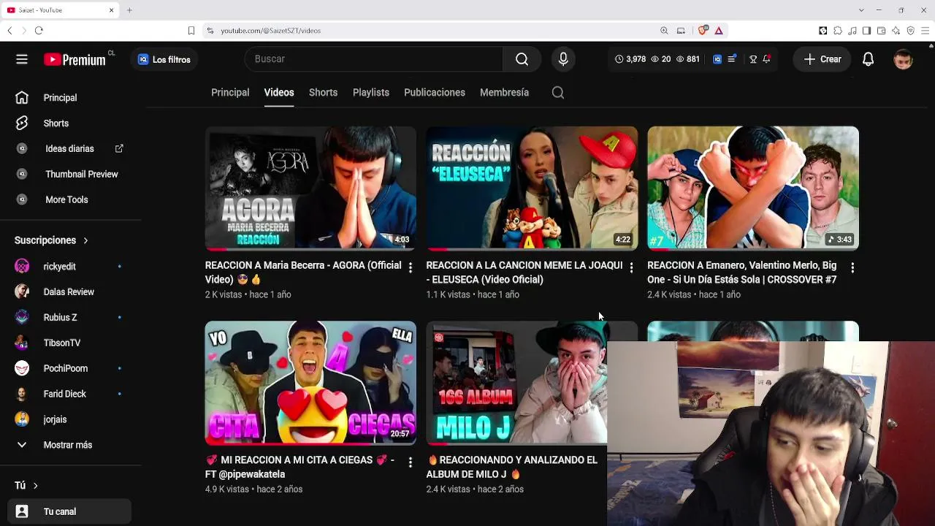Screen dimensions: 935x526
Task: Open Farid Dieck subscription channel
Action: (69, 394)
